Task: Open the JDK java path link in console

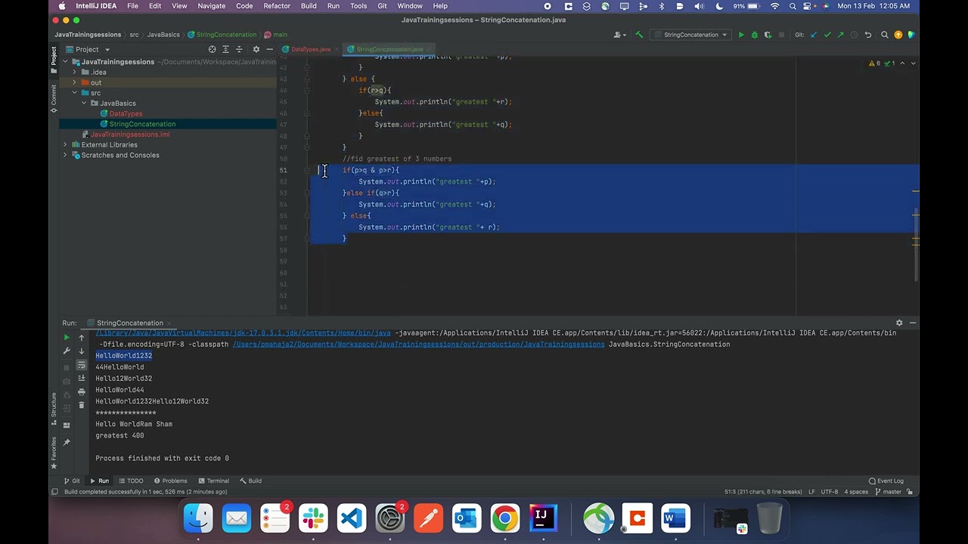Action: pyautogui.click(x=244, y=333)
